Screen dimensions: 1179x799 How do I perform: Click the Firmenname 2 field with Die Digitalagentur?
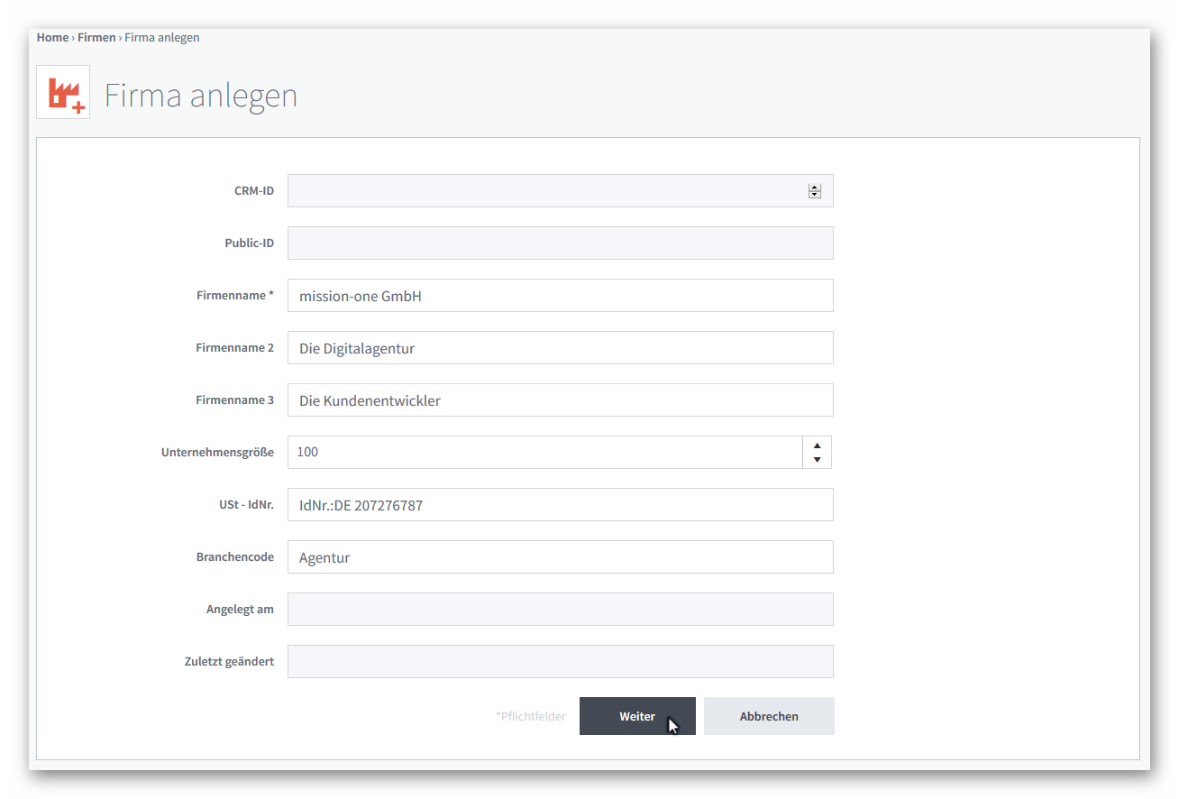point(560,347)
